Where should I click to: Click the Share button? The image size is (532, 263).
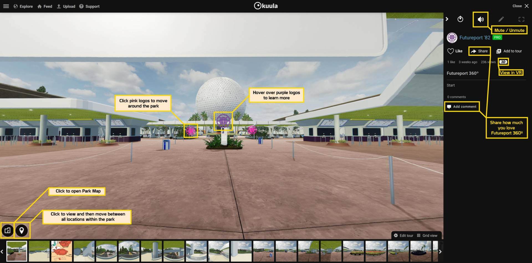point(479,51)
